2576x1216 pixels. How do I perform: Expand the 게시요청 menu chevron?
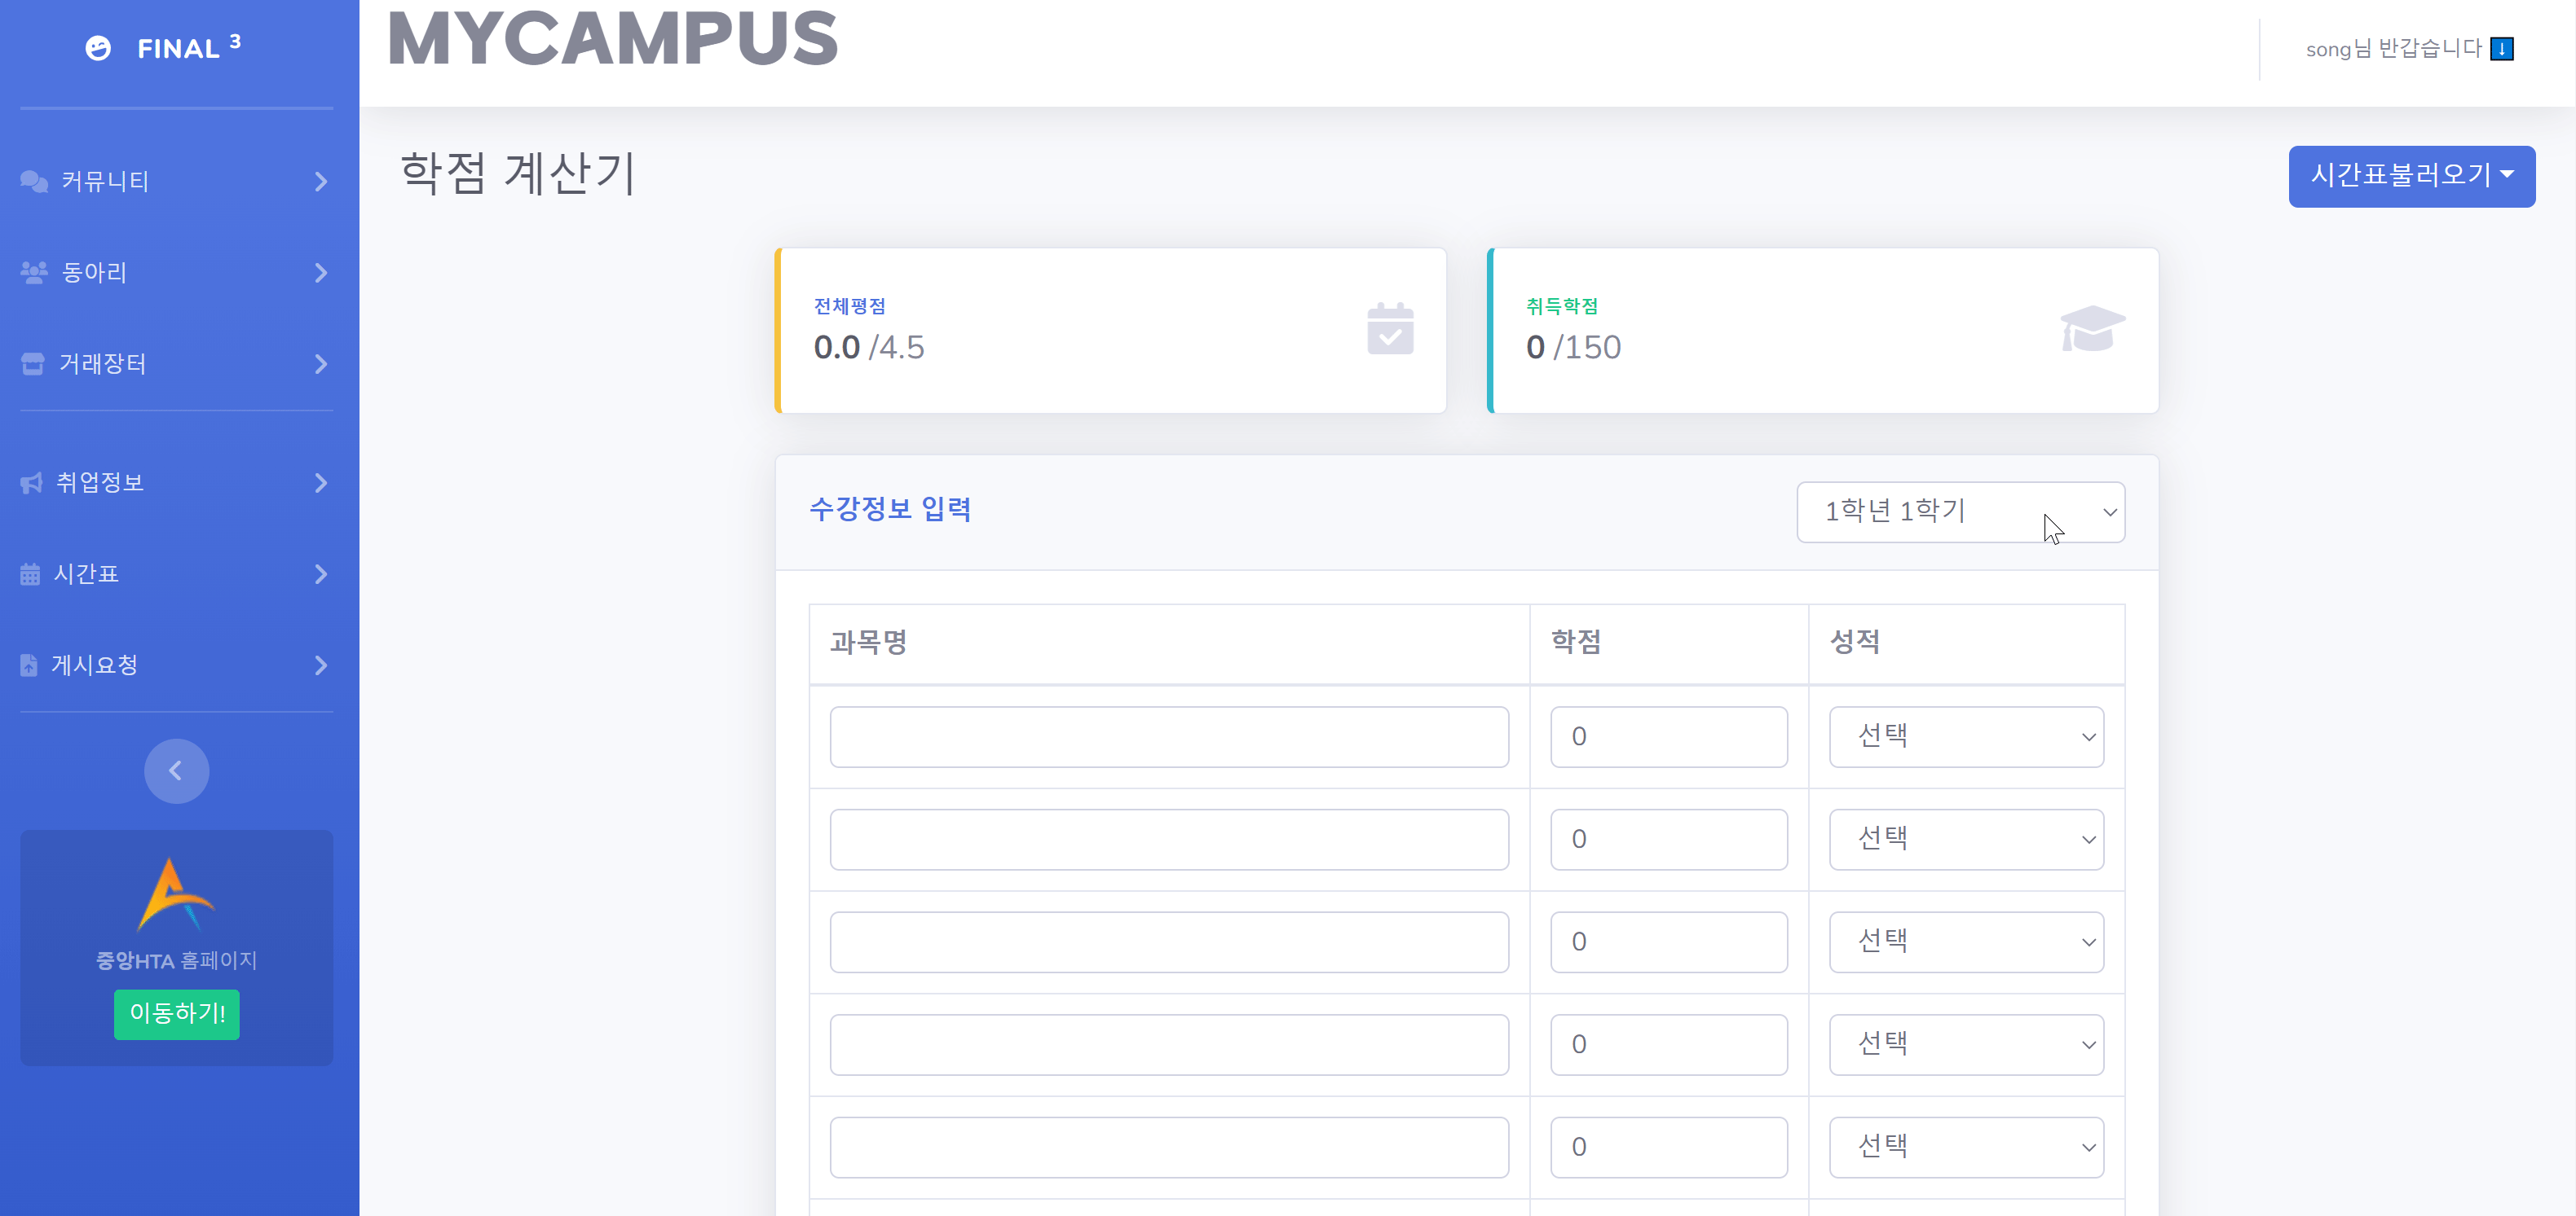[320, 665]
